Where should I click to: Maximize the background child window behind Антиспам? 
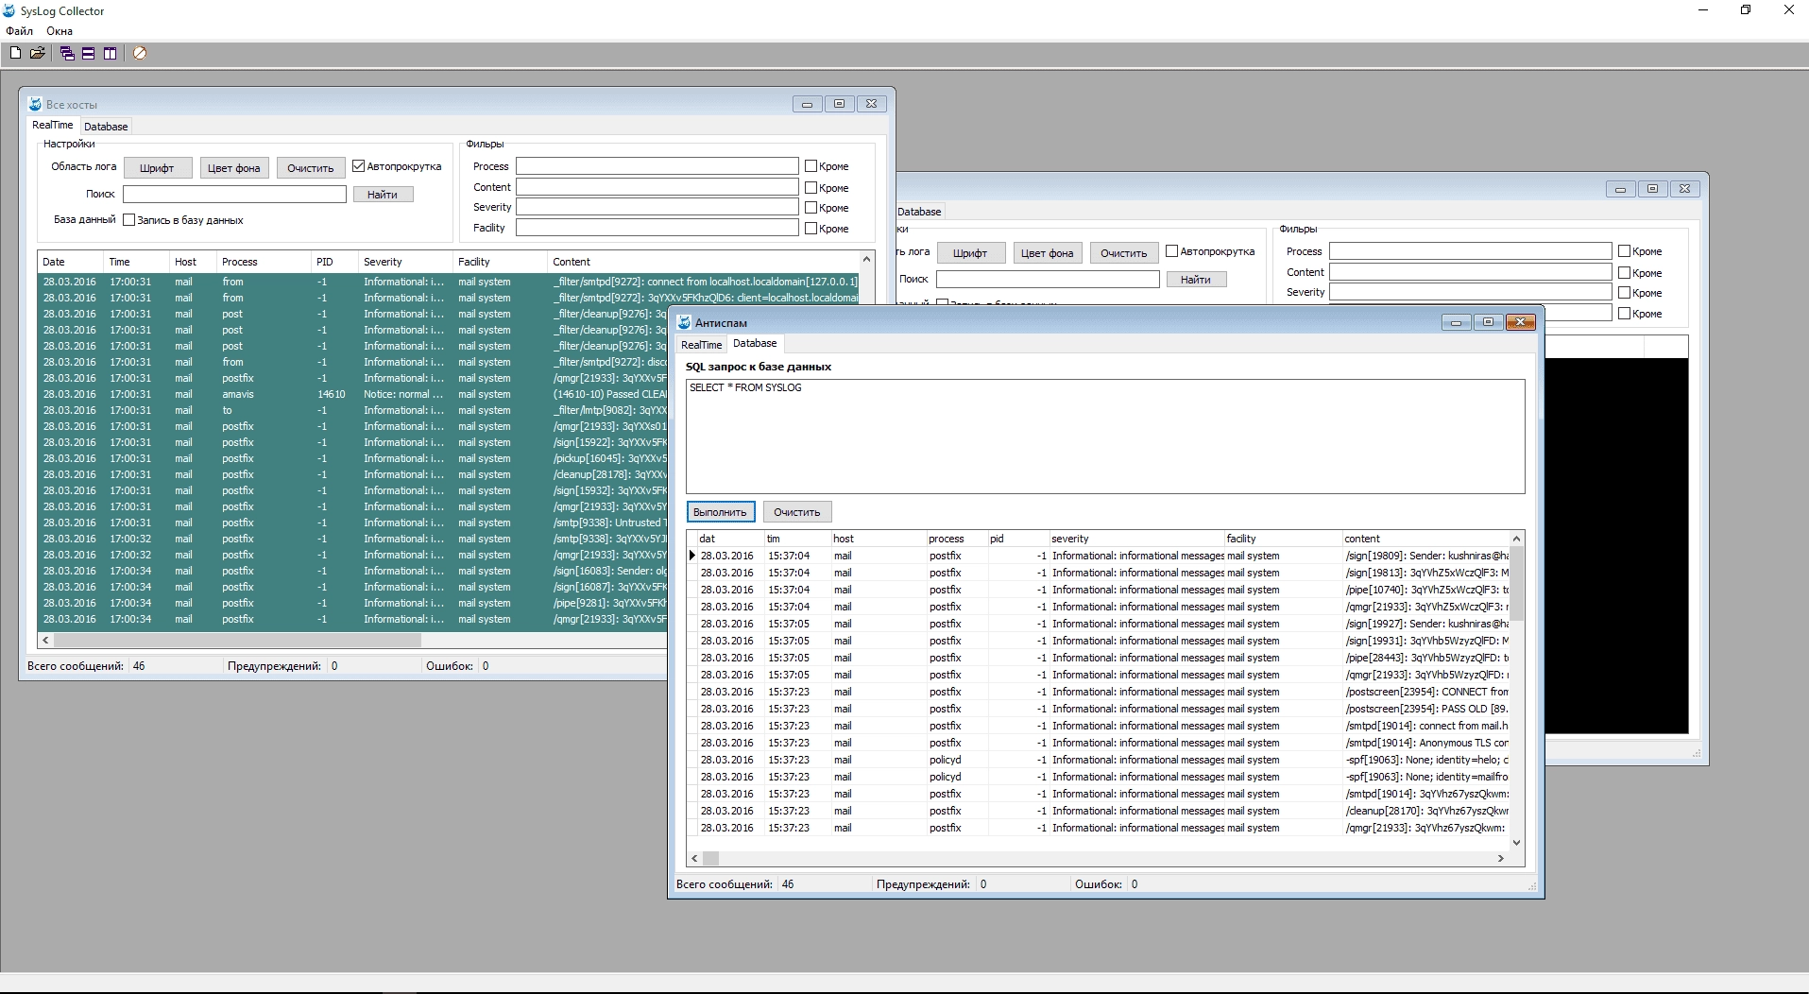1652,189
